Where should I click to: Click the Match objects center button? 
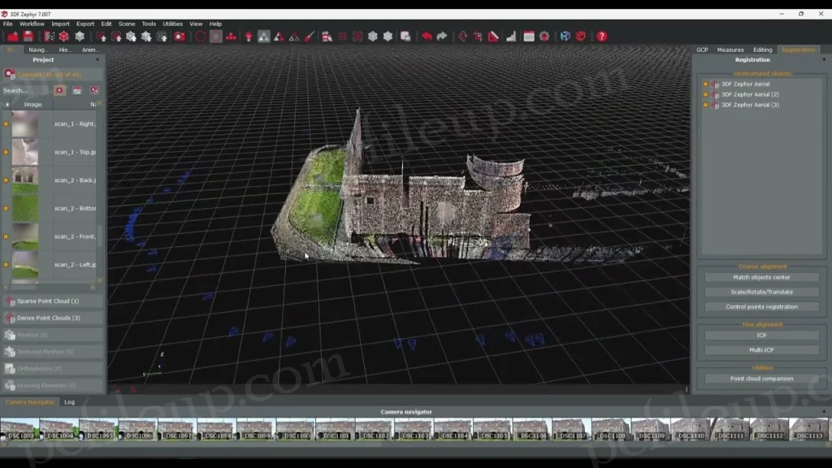click(761, 277)
